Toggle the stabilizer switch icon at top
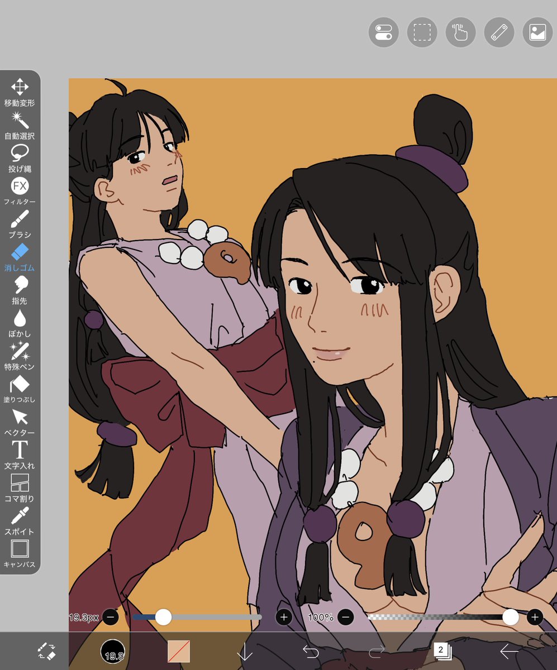The height and width of the screenshot is (670, 557). (x=384, y=32)
